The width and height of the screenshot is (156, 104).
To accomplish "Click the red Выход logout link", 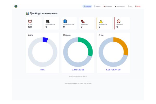I will tap(138, 6).
